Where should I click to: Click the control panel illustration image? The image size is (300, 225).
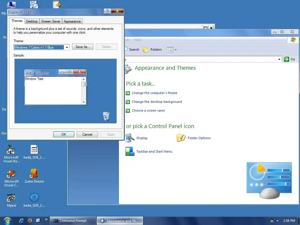tap(269, 180)
